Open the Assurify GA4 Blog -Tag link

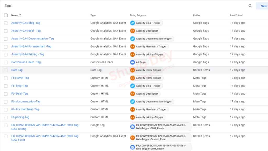coord(26,23)
